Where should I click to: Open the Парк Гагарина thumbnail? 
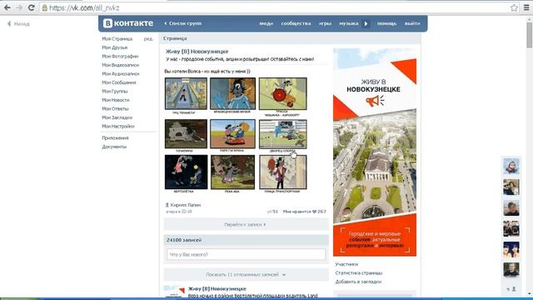[x=233, y=133]
